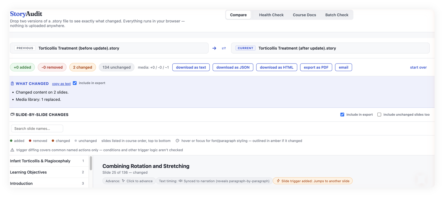444x197 pixels.
Task: Click the warning triangle icon near trigger note
Action: pos(12,150)
